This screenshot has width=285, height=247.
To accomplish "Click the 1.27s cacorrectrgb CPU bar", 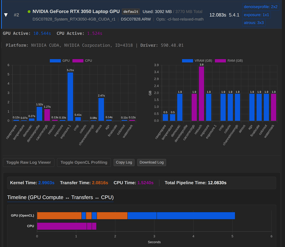I will coord(47,115).
